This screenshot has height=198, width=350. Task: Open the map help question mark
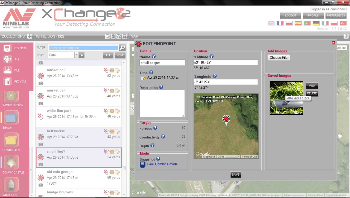(346, 36)
